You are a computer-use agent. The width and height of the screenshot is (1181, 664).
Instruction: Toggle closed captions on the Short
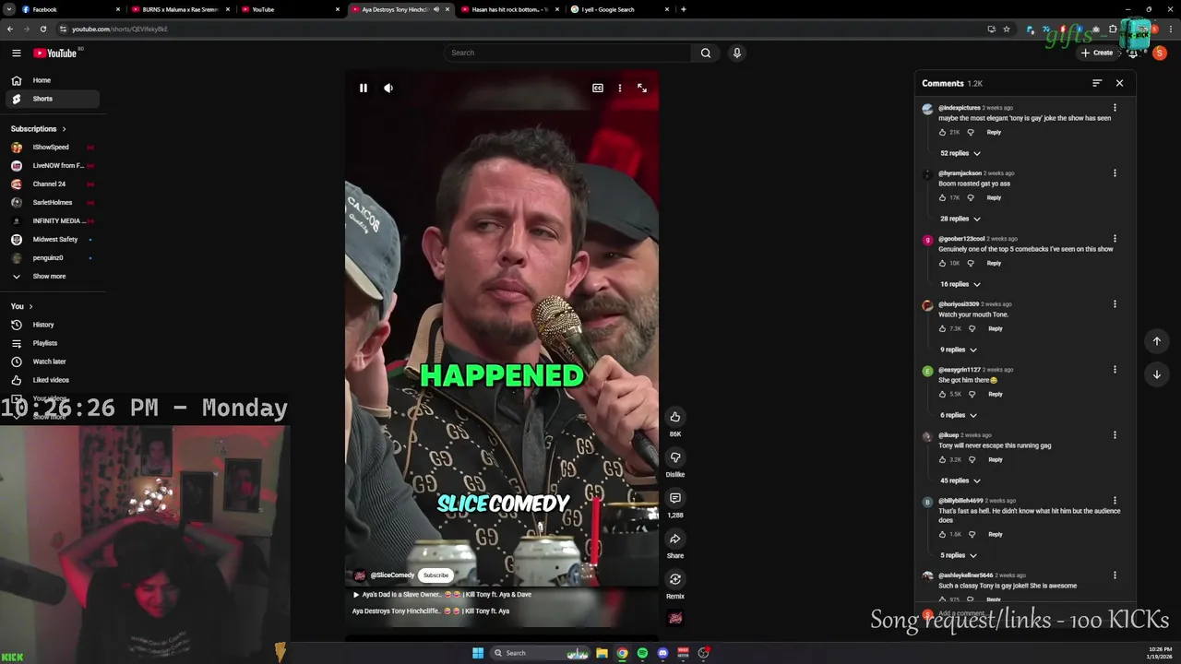click(598, 88)
